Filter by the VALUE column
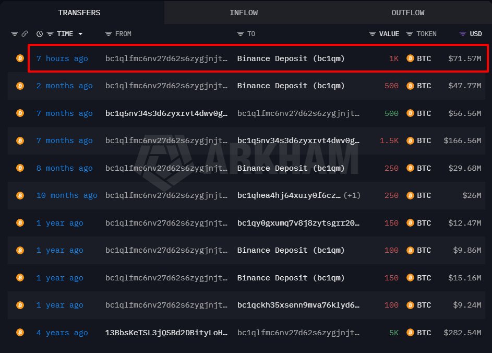 [x=389, y=33]
